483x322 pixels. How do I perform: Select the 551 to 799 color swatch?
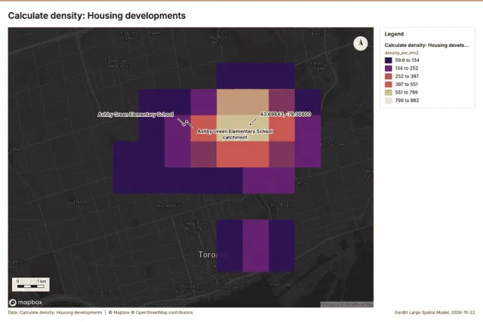pos(388,92)
